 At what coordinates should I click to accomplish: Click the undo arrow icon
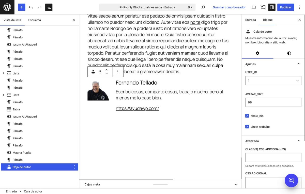[31, 7]
